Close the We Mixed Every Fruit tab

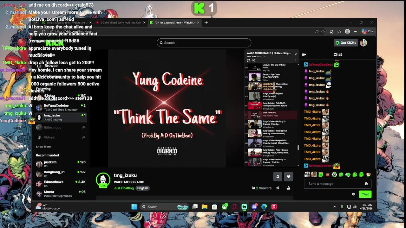pos(144,22)
